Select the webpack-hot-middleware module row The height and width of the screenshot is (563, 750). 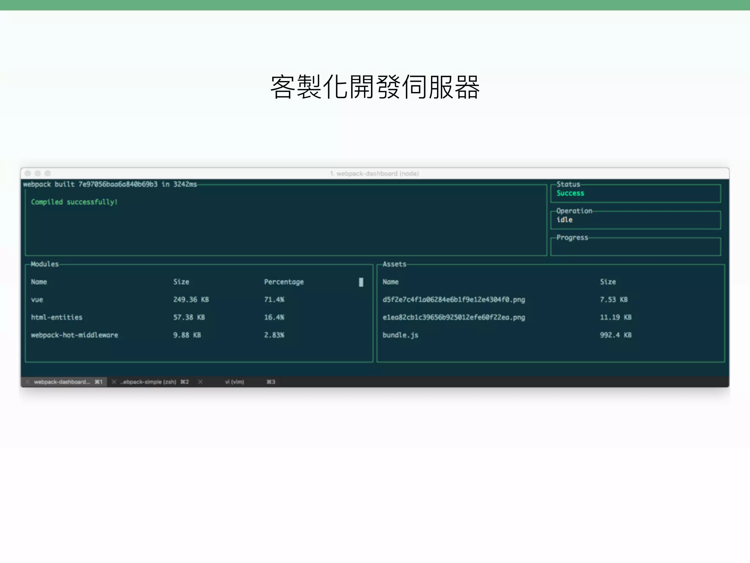point(74,335)
